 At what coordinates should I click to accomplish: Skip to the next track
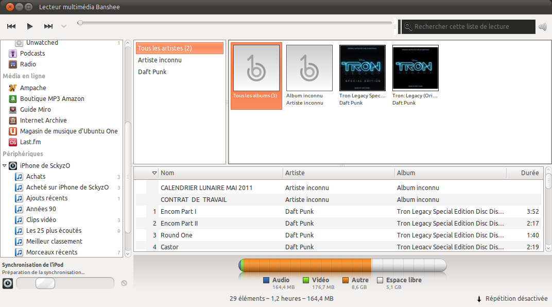(x=48, y=26)
